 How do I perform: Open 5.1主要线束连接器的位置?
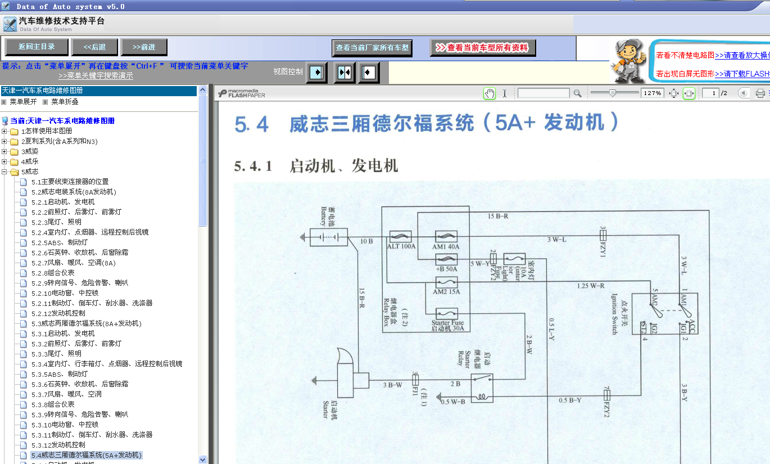click(70, 182)
